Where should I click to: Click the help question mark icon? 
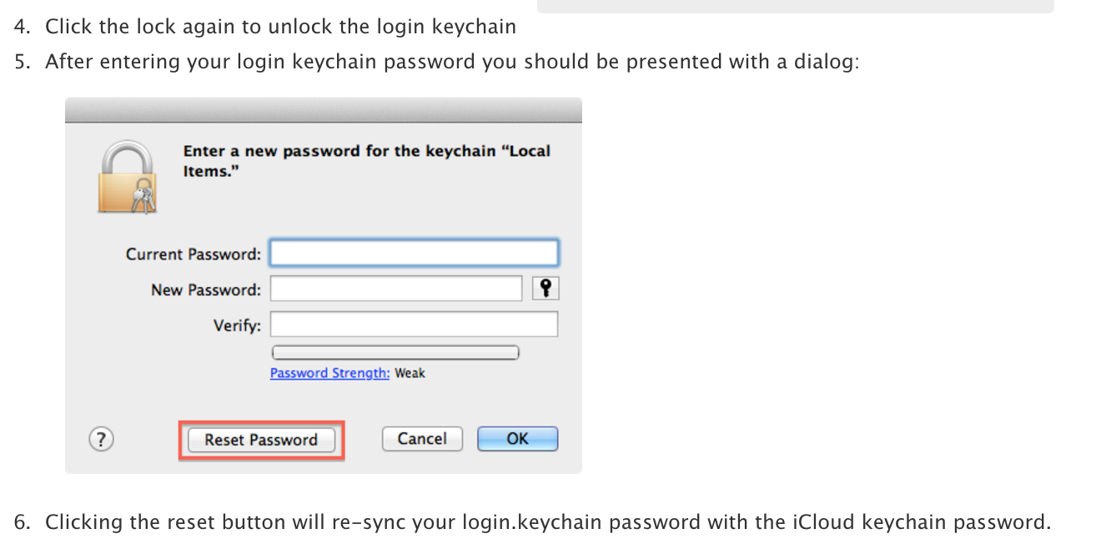coord(101,439)
